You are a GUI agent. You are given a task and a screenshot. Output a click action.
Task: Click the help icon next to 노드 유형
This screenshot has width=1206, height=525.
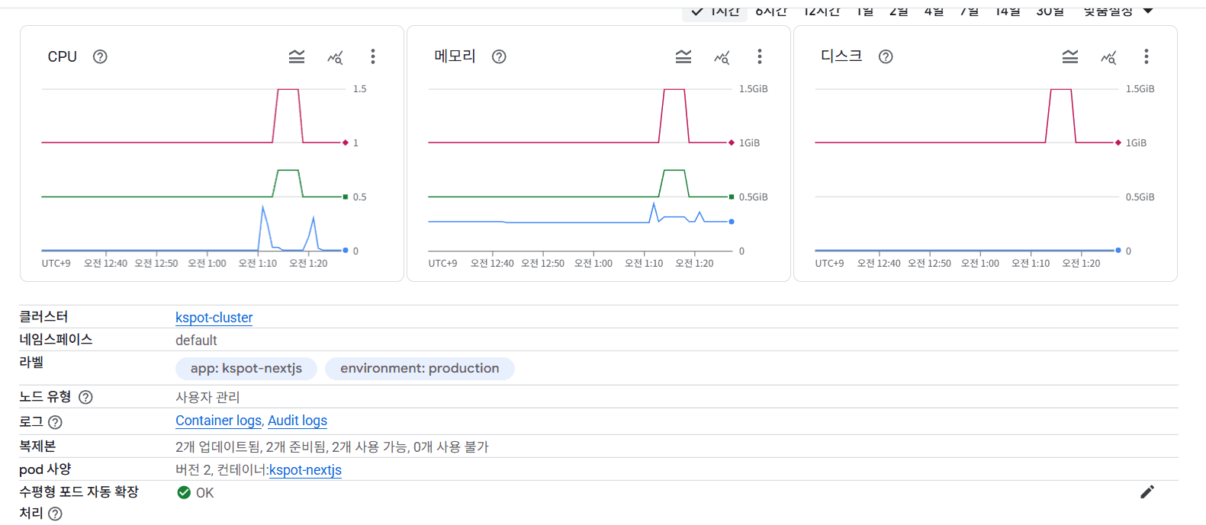click(x=86, y=397)
